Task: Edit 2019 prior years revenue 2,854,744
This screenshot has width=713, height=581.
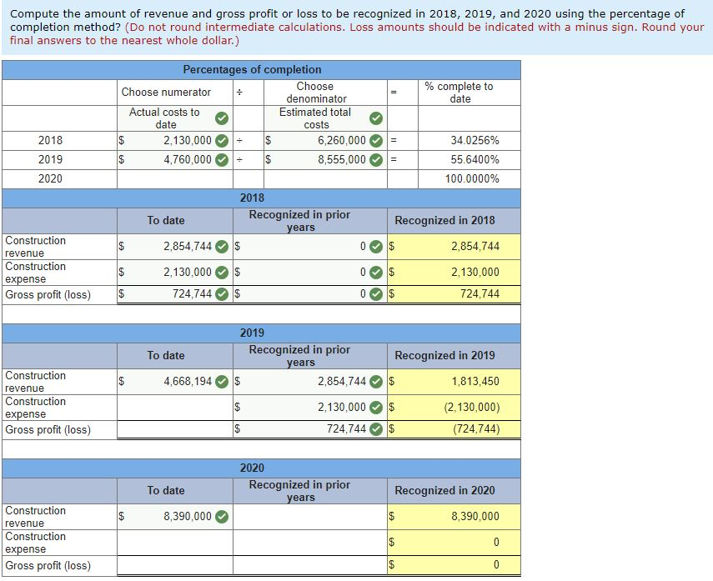Action: click(x=310, y=382)
